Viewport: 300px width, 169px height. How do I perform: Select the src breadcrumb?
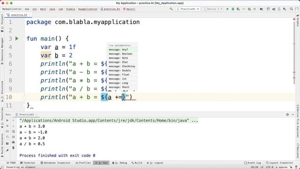[x=35, y=9]
